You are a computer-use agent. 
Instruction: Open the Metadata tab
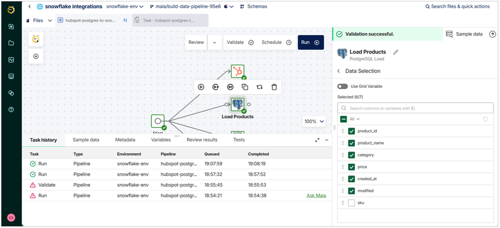[125, 140]
